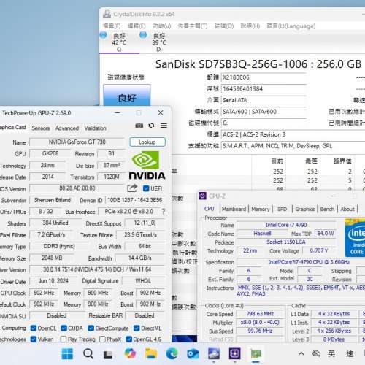Open the 磁碟(D) menu
The width and height of the screenshot is (365, 365).
point(224,26)
